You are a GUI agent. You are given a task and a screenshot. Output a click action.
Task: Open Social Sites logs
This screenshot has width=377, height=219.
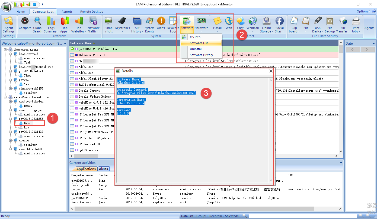[279, 25]
